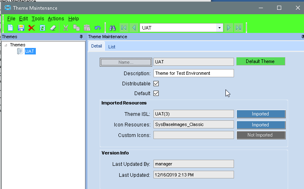
Task: Go to the previous record arrow
Action: pyautogui.click(x=134, y=28)
